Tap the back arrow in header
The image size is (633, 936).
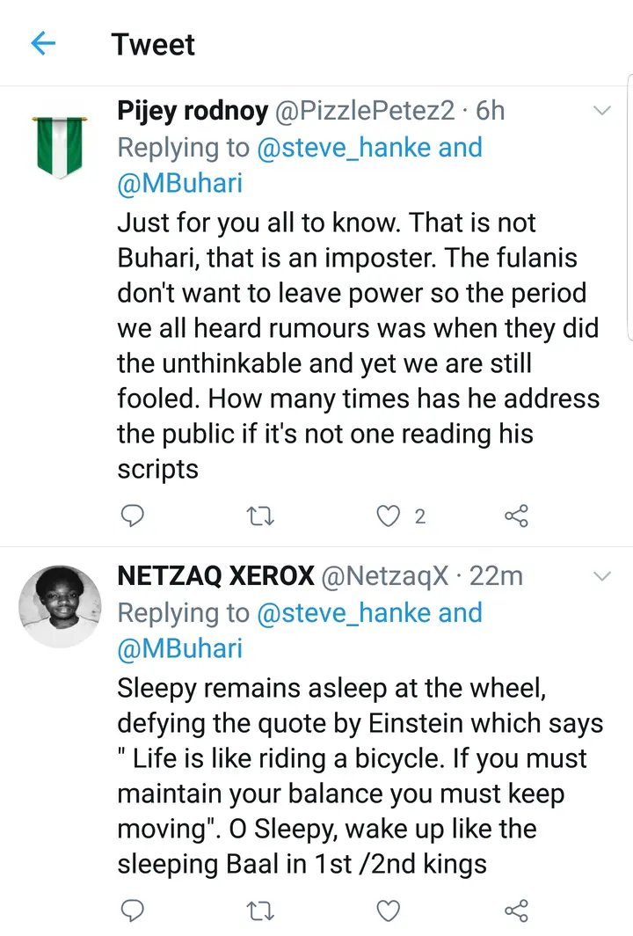[43, 44]
